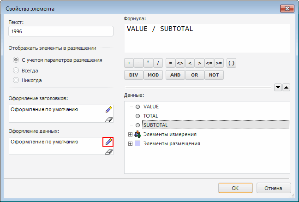This screenshot has height=202, width=299.
Task: Insert the division slash operator
Action: (158, 63)
